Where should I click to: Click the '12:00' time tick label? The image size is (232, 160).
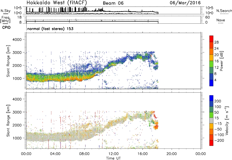[x=113, y=154]
